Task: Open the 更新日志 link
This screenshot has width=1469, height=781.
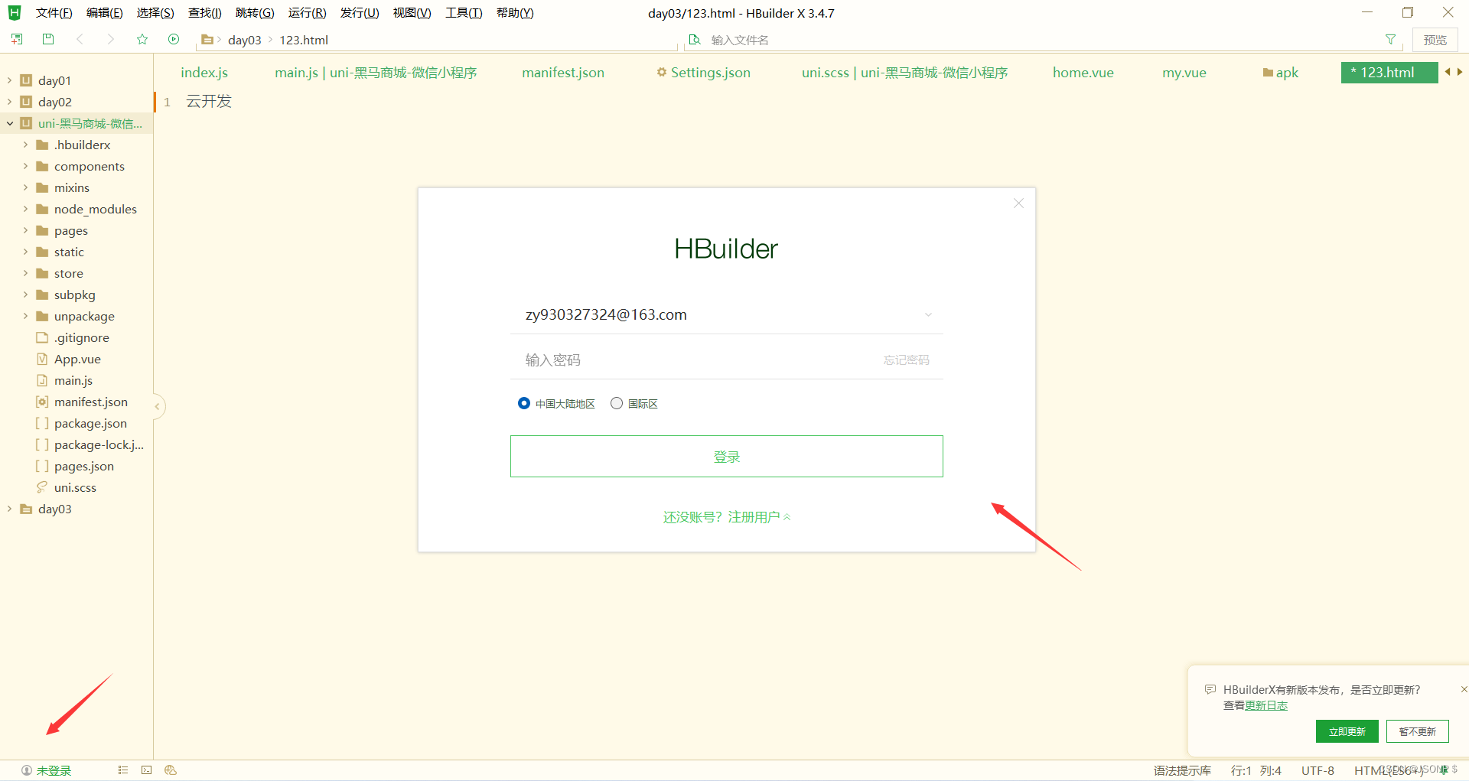Action: [1266, 705]
